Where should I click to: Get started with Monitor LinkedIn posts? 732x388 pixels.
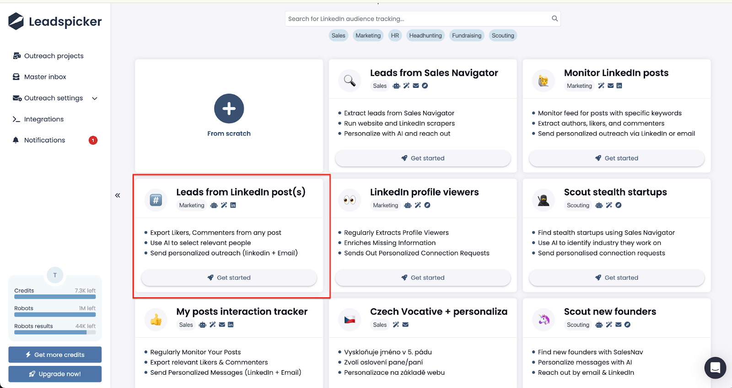coord(617,158)
